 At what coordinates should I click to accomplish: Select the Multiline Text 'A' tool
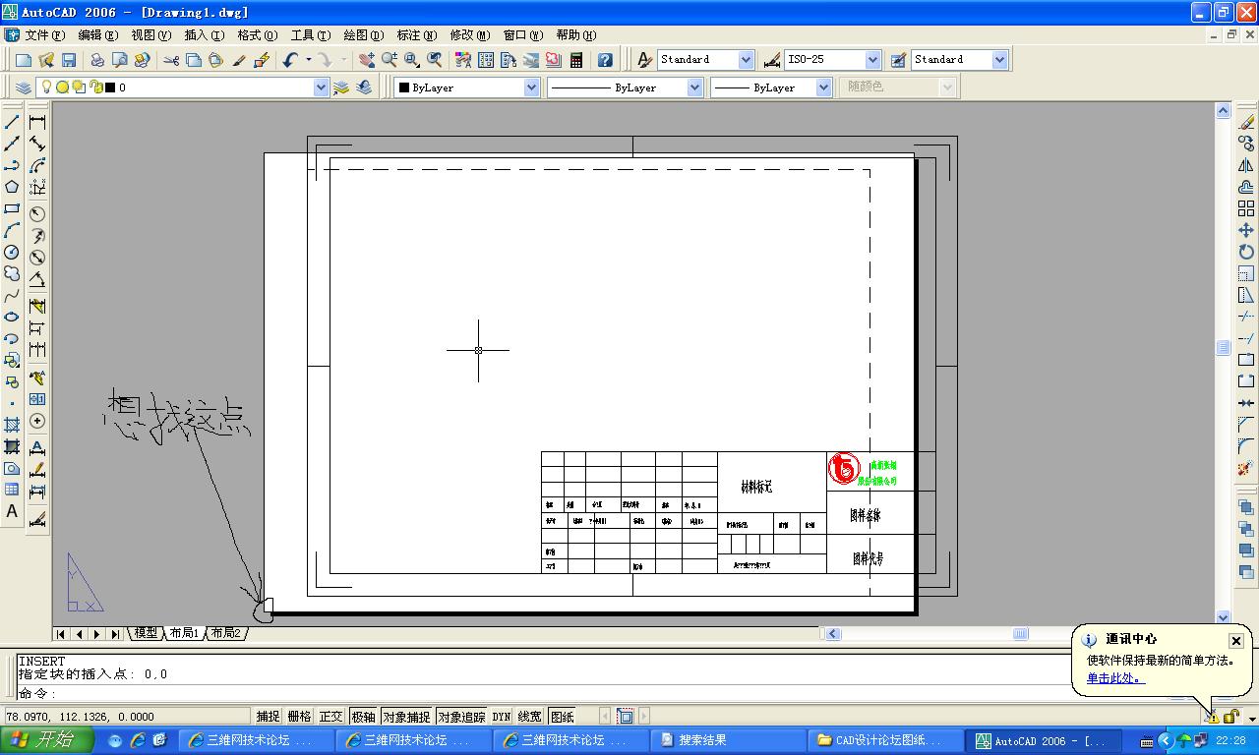pos(12,511)
